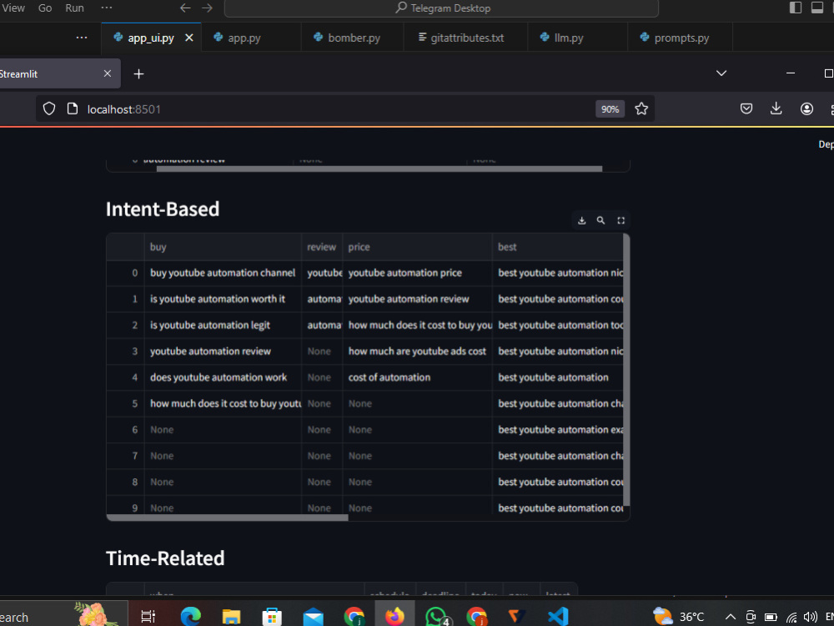The width and height of the screenshot is (834, 626).
Task: Show hidden system tray icons
Action: 731,617
